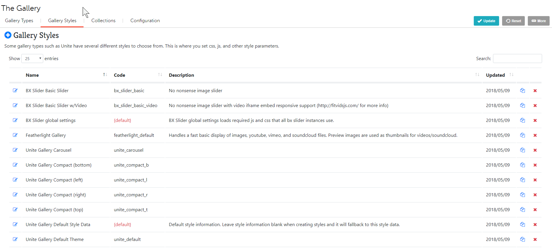
Task: Copy the Unite Gallery Default Style Data row
Action: [523, 224]
